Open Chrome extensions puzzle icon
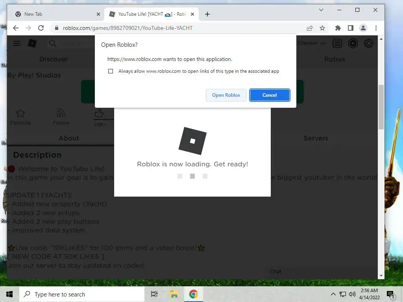 [338, 28]
